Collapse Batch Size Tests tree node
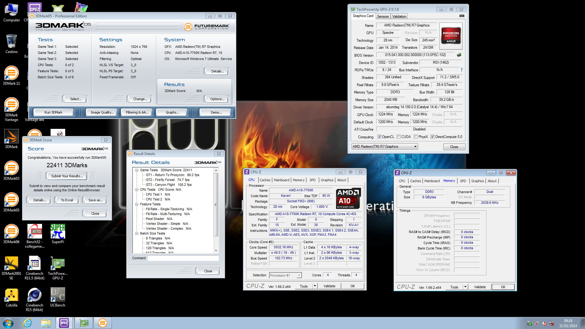The height and width of the screenshot is (329, 585). (x=137, y=233)
